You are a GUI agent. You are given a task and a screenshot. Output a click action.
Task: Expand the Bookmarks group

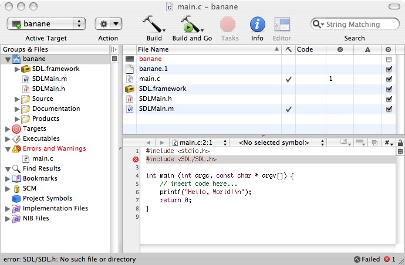coord(8,179)
